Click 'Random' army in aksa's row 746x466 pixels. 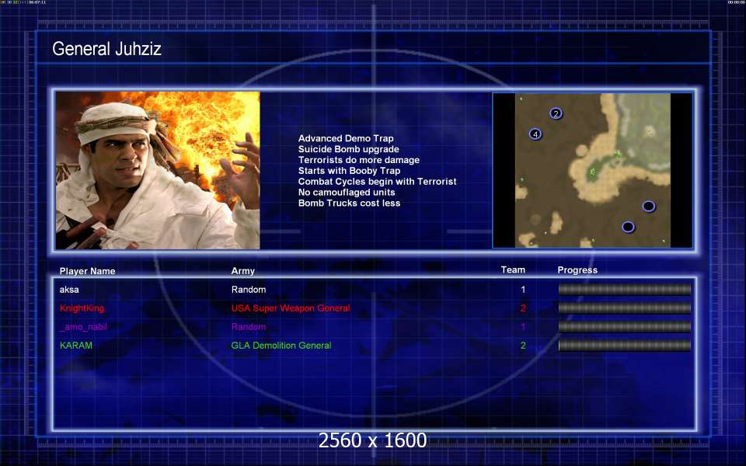coord(249,290)
